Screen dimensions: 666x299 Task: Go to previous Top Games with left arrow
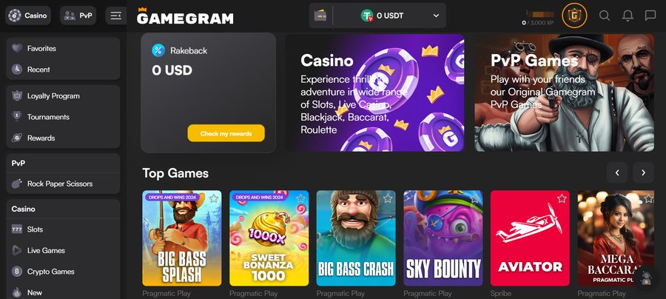[617, 172]
